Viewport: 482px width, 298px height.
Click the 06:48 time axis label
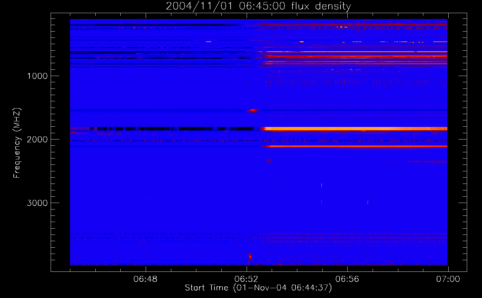click(x=145, y=279)
